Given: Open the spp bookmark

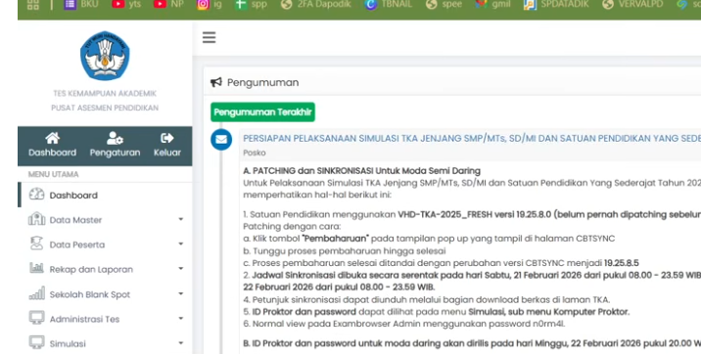Looking at the screenshot, I should point(251,5).
